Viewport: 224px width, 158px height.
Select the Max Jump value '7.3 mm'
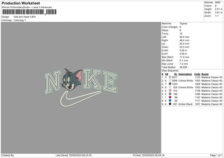184,64
